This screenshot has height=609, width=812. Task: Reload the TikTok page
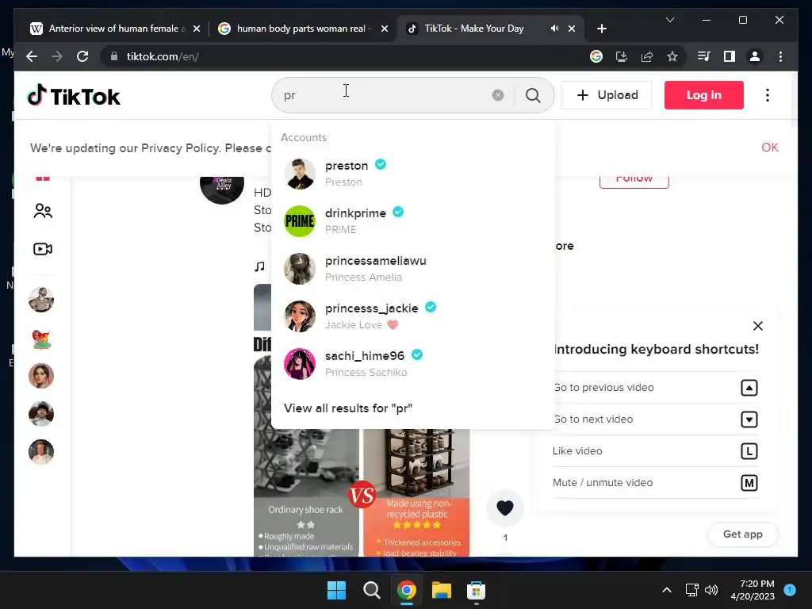[82, 56]
